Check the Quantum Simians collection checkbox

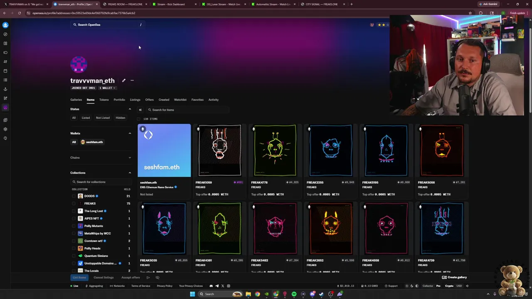74,256
